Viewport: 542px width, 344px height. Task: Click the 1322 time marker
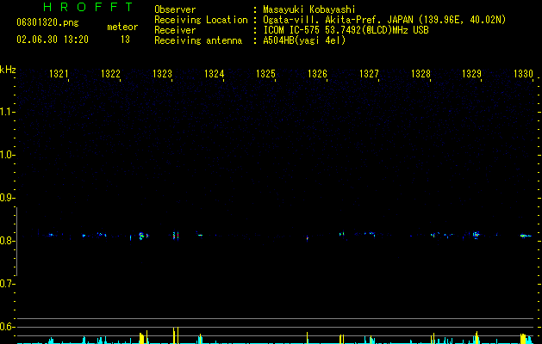[x=110, y=74]
